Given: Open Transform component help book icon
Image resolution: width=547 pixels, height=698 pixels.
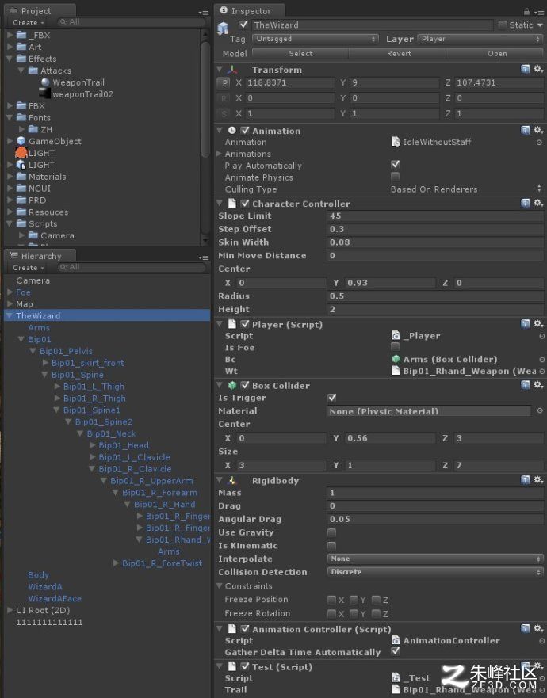Looking at the screenshot, I should pos(526,69).
